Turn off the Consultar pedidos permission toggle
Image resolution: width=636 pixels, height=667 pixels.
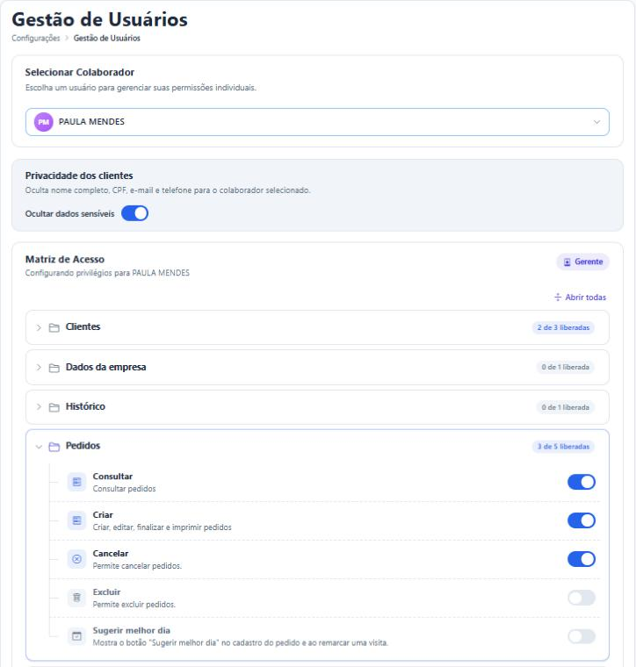[581, 482]
